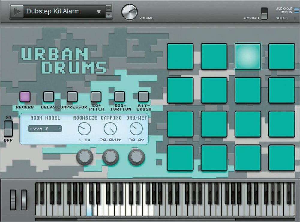Image resolution: width=300 pixels, height=222 pixels.
Task: Trigger the highlighted glowing drum pad
Action: click(248, 57)
